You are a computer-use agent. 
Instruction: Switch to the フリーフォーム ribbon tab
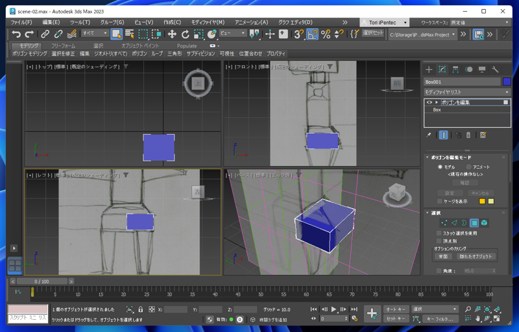click(x=63, y=45)
